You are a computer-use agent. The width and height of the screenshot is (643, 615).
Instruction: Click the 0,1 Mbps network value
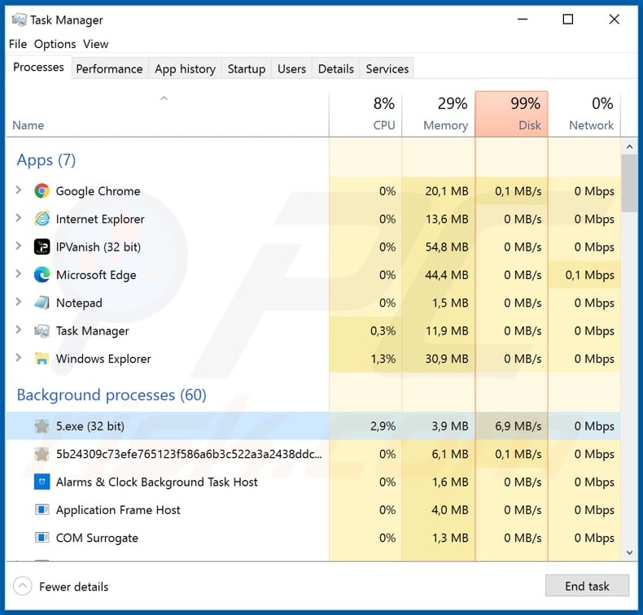pyautogui.click(x=590, y=274)
